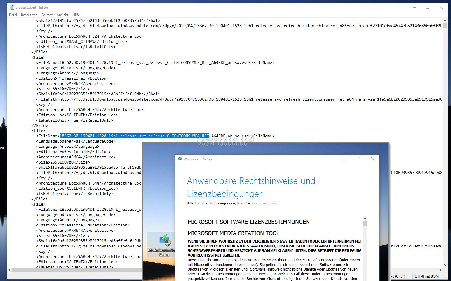451x281 pixels.
Task: Close the Windows 10 Setup dialog
Action: (x=372, y=159)
